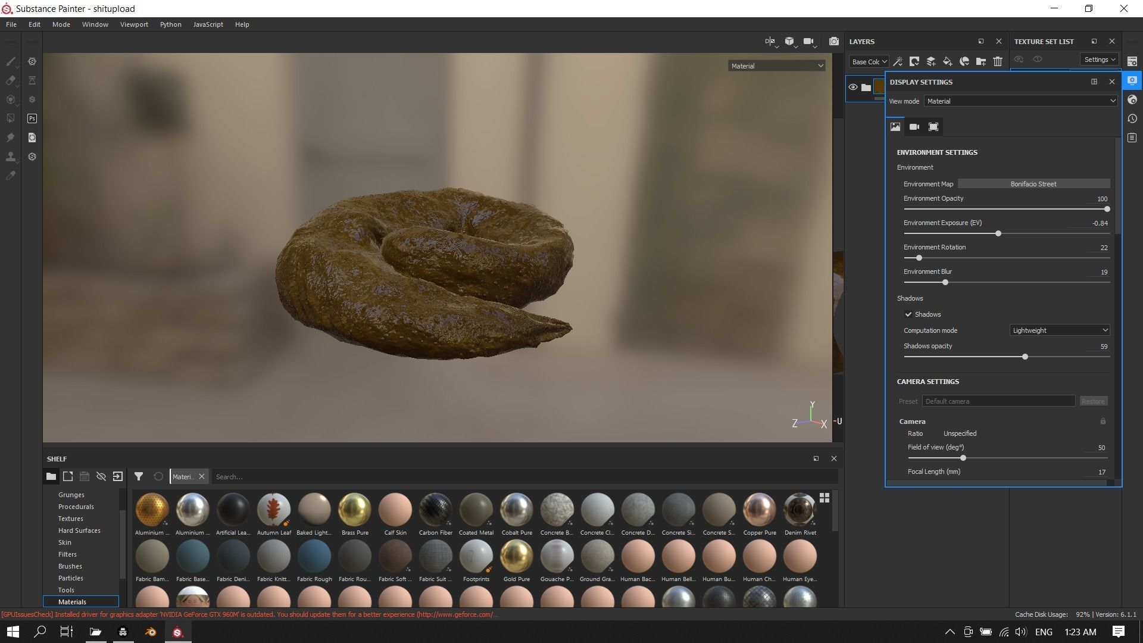1143x643 pixels.
Task: Select the Eraser tool
Action: point(11,80)
